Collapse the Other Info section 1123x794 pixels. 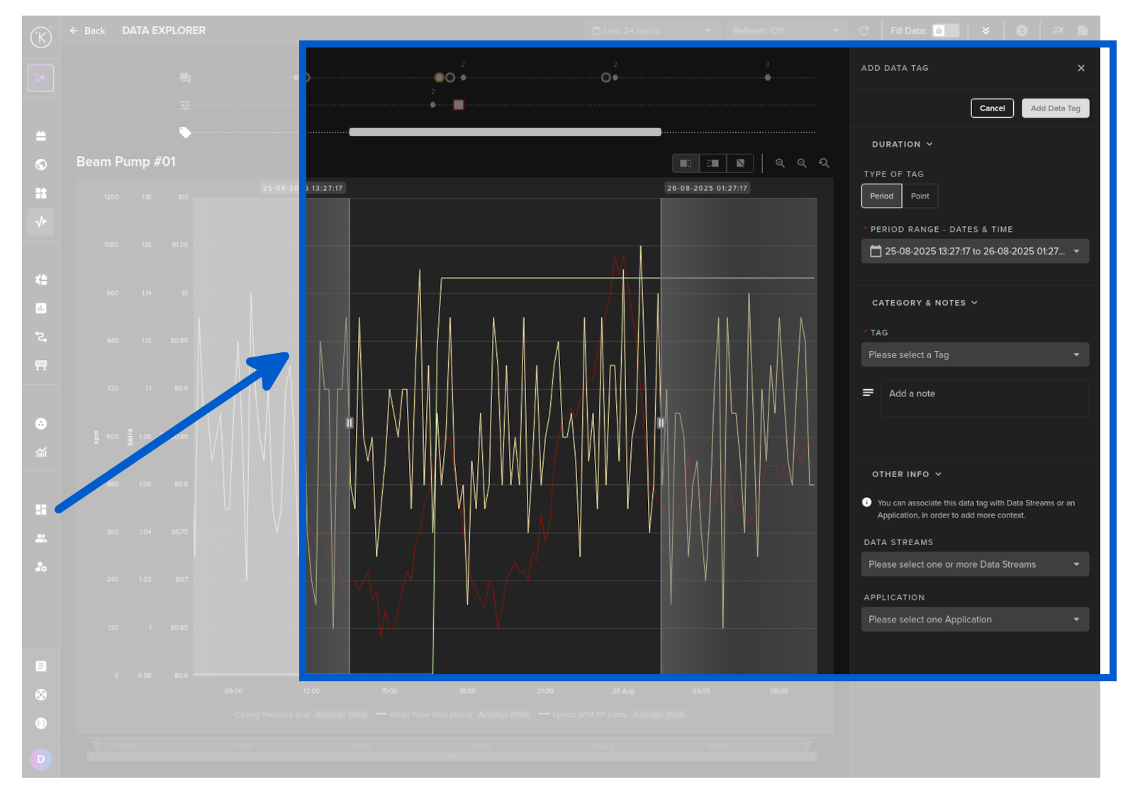click(x=906, y=474)
